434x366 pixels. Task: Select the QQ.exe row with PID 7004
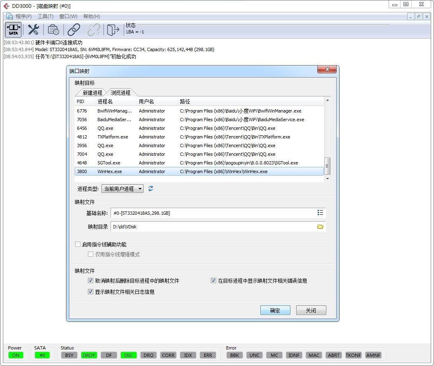(x=199, y=154)
